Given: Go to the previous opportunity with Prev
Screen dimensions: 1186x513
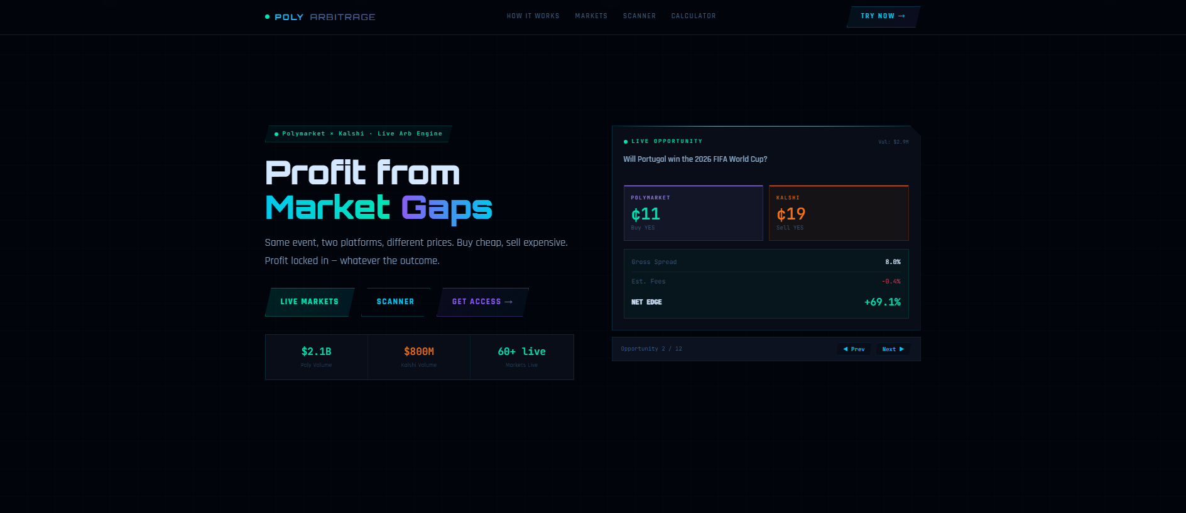Looking at the screenshot, I should point(854,349).
